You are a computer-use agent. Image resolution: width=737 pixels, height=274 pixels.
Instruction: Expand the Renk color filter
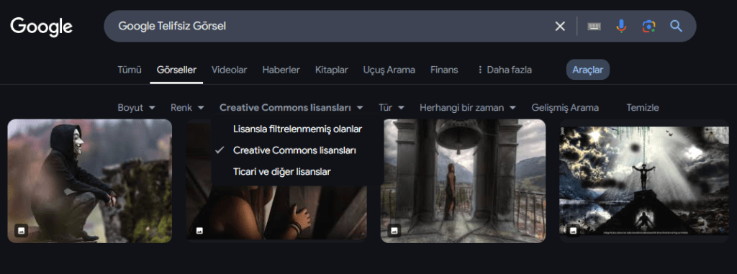187,108
